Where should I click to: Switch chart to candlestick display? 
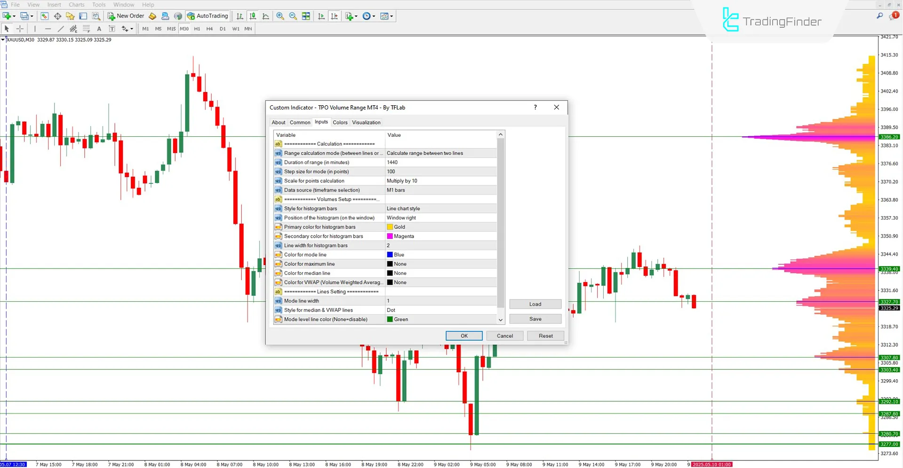click(x=252, y=16)
